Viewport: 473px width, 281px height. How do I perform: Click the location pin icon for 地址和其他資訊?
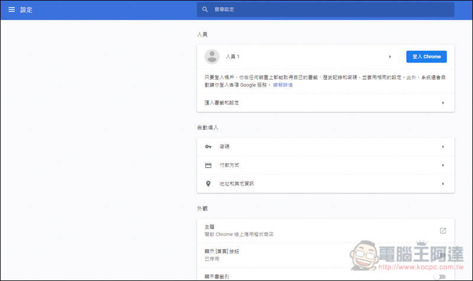(x=208, y=184)
